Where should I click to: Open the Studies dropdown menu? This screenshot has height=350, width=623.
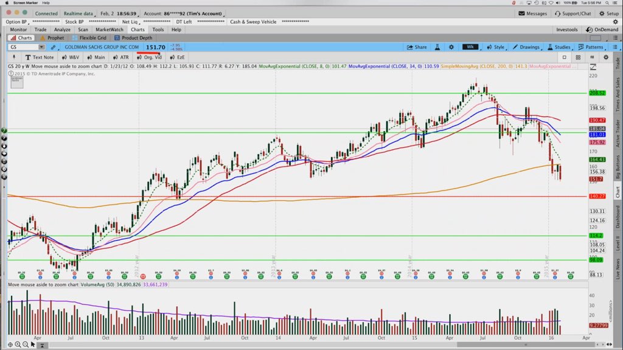[559, 47]
